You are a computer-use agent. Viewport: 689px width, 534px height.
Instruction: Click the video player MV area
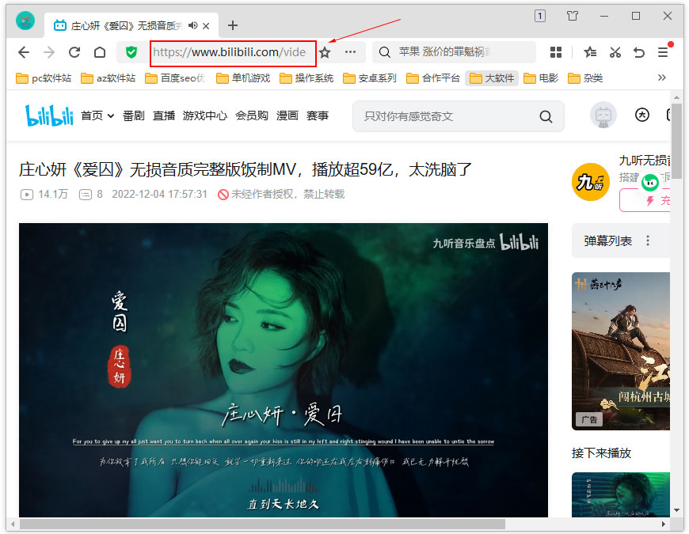coord(284,370)
